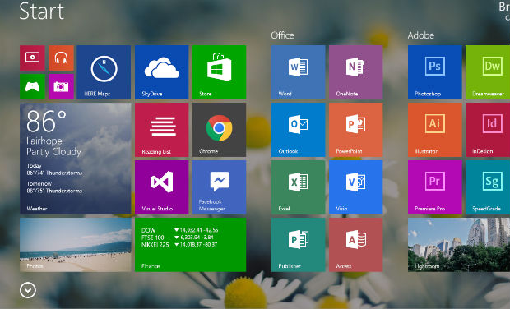The width and height of the screenshot is (510, 309).
Task: Select the Adobe group heading
Action: point(421,35)
